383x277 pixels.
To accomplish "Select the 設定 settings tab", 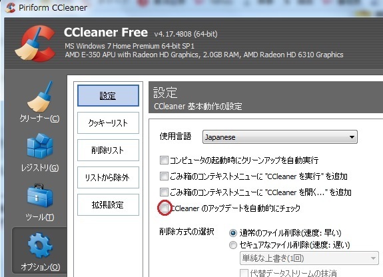I will 108,95.
